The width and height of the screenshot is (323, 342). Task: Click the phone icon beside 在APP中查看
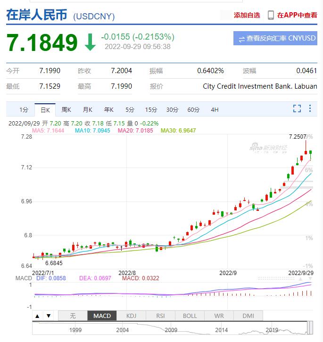[x=271, y=15]
